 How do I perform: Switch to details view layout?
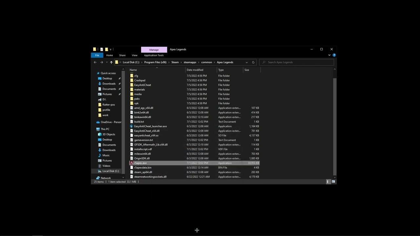(x=328, y=182)
